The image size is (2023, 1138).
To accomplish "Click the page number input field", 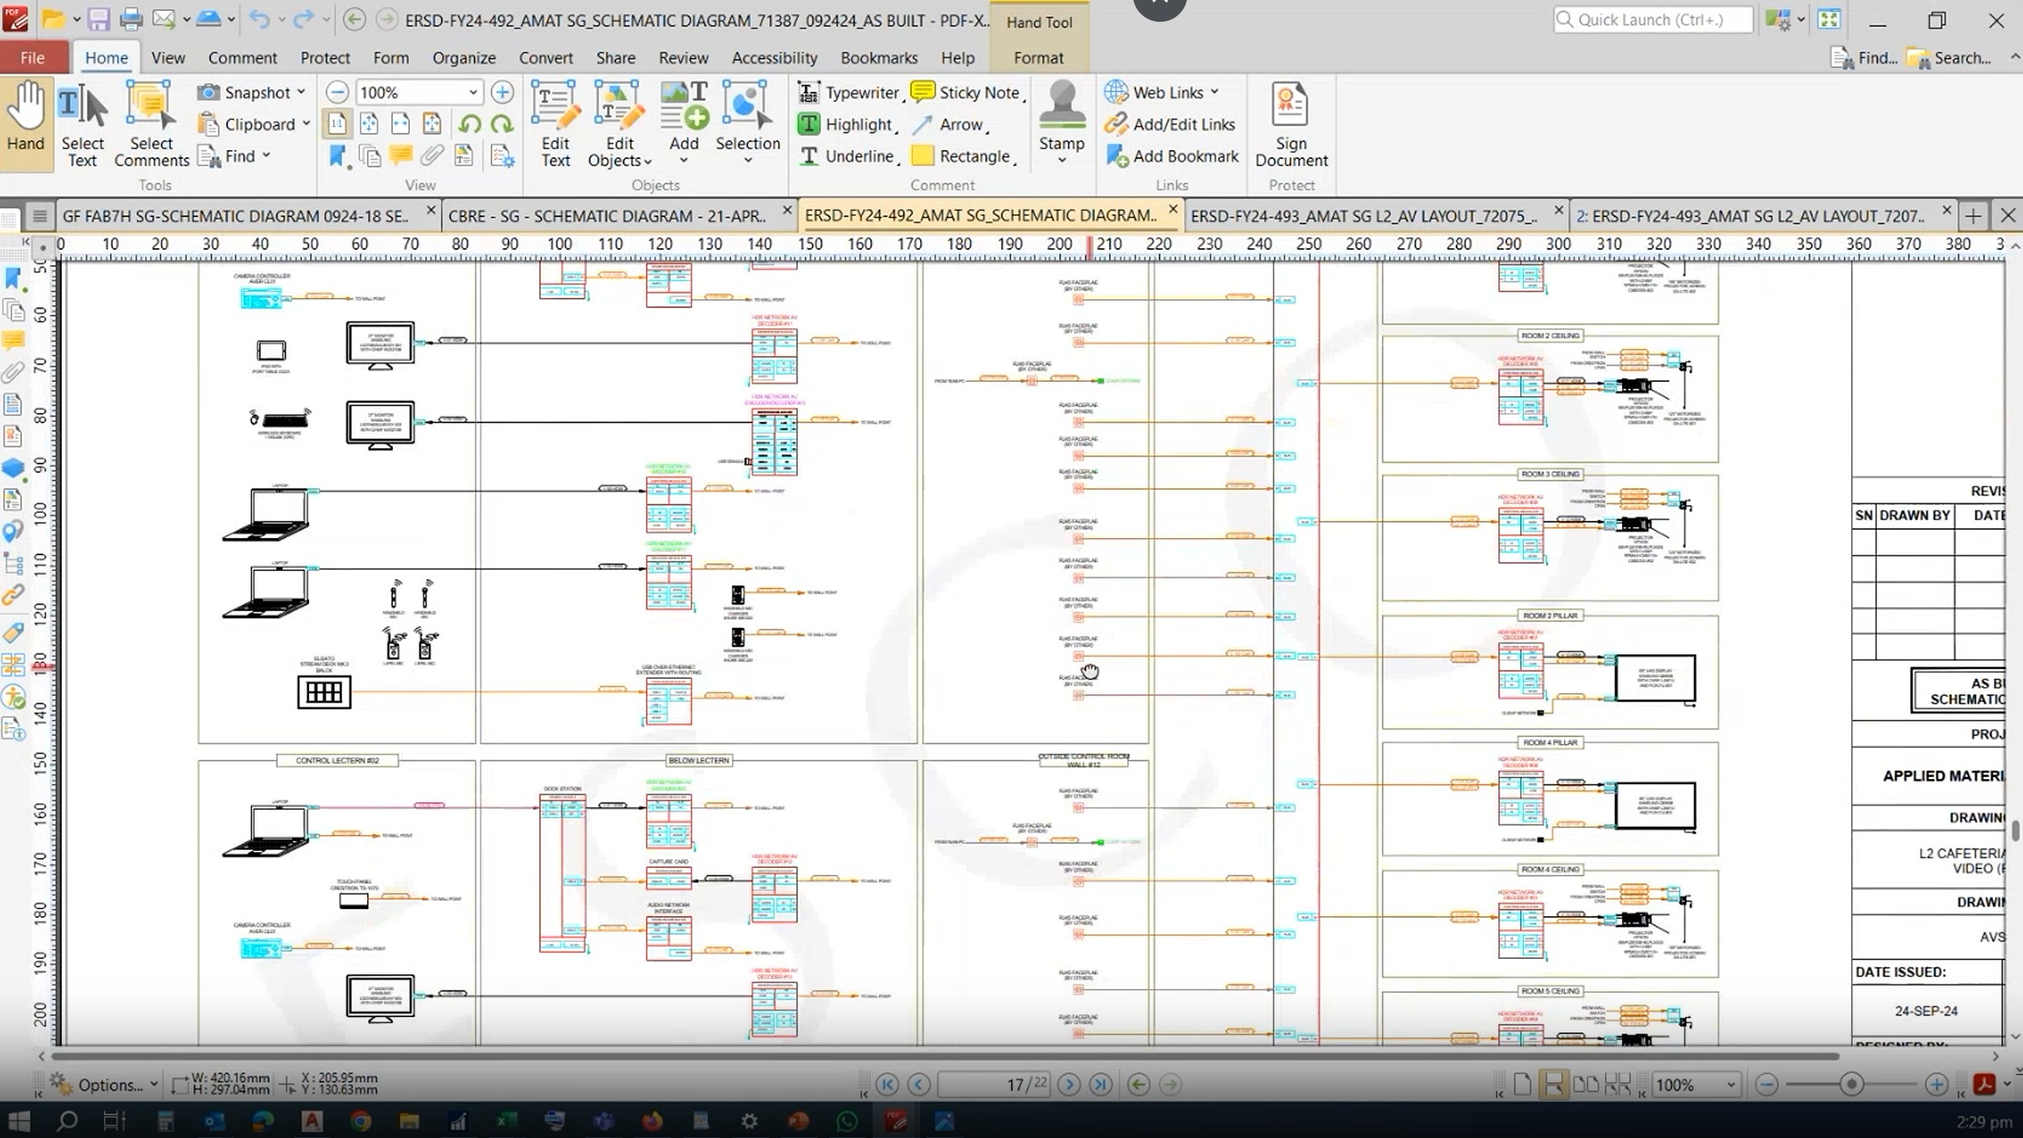I will [x=993, y=1084].
